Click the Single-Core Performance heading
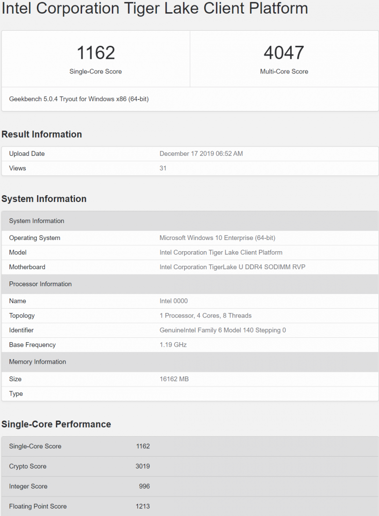 tap(56, 424)
